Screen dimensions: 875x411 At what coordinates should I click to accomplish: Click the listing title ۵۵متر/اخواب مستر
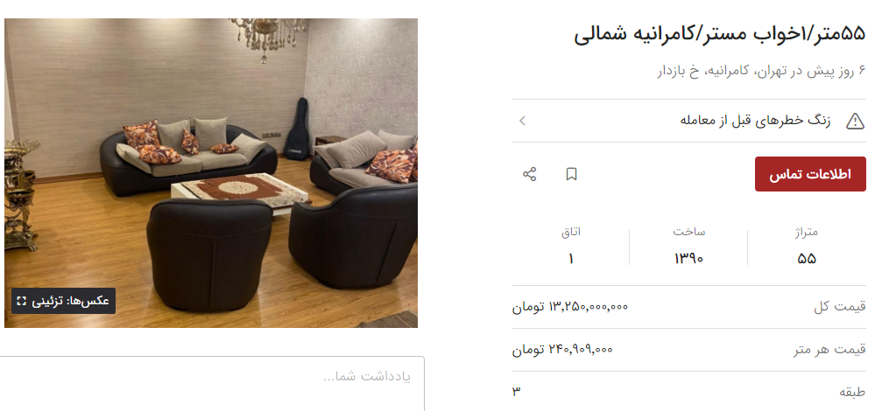(x=720, y=34)
